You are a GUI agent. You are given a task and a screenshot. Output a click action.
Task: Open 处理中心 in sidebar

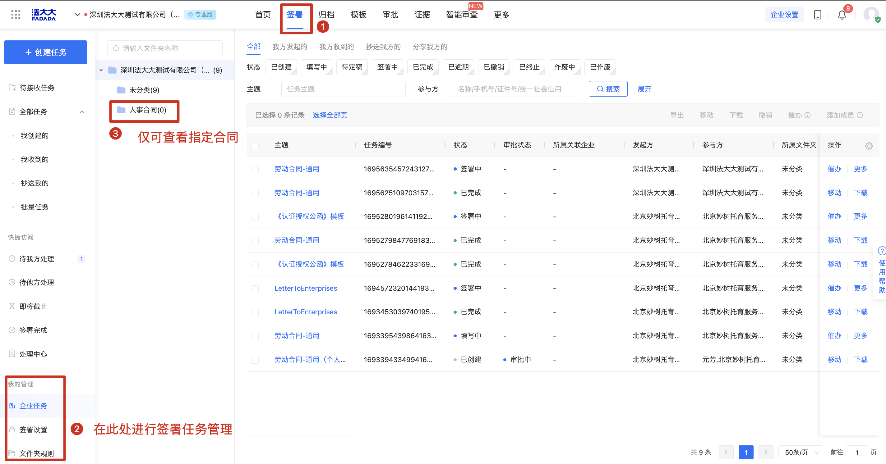click(x=33, y=354)
